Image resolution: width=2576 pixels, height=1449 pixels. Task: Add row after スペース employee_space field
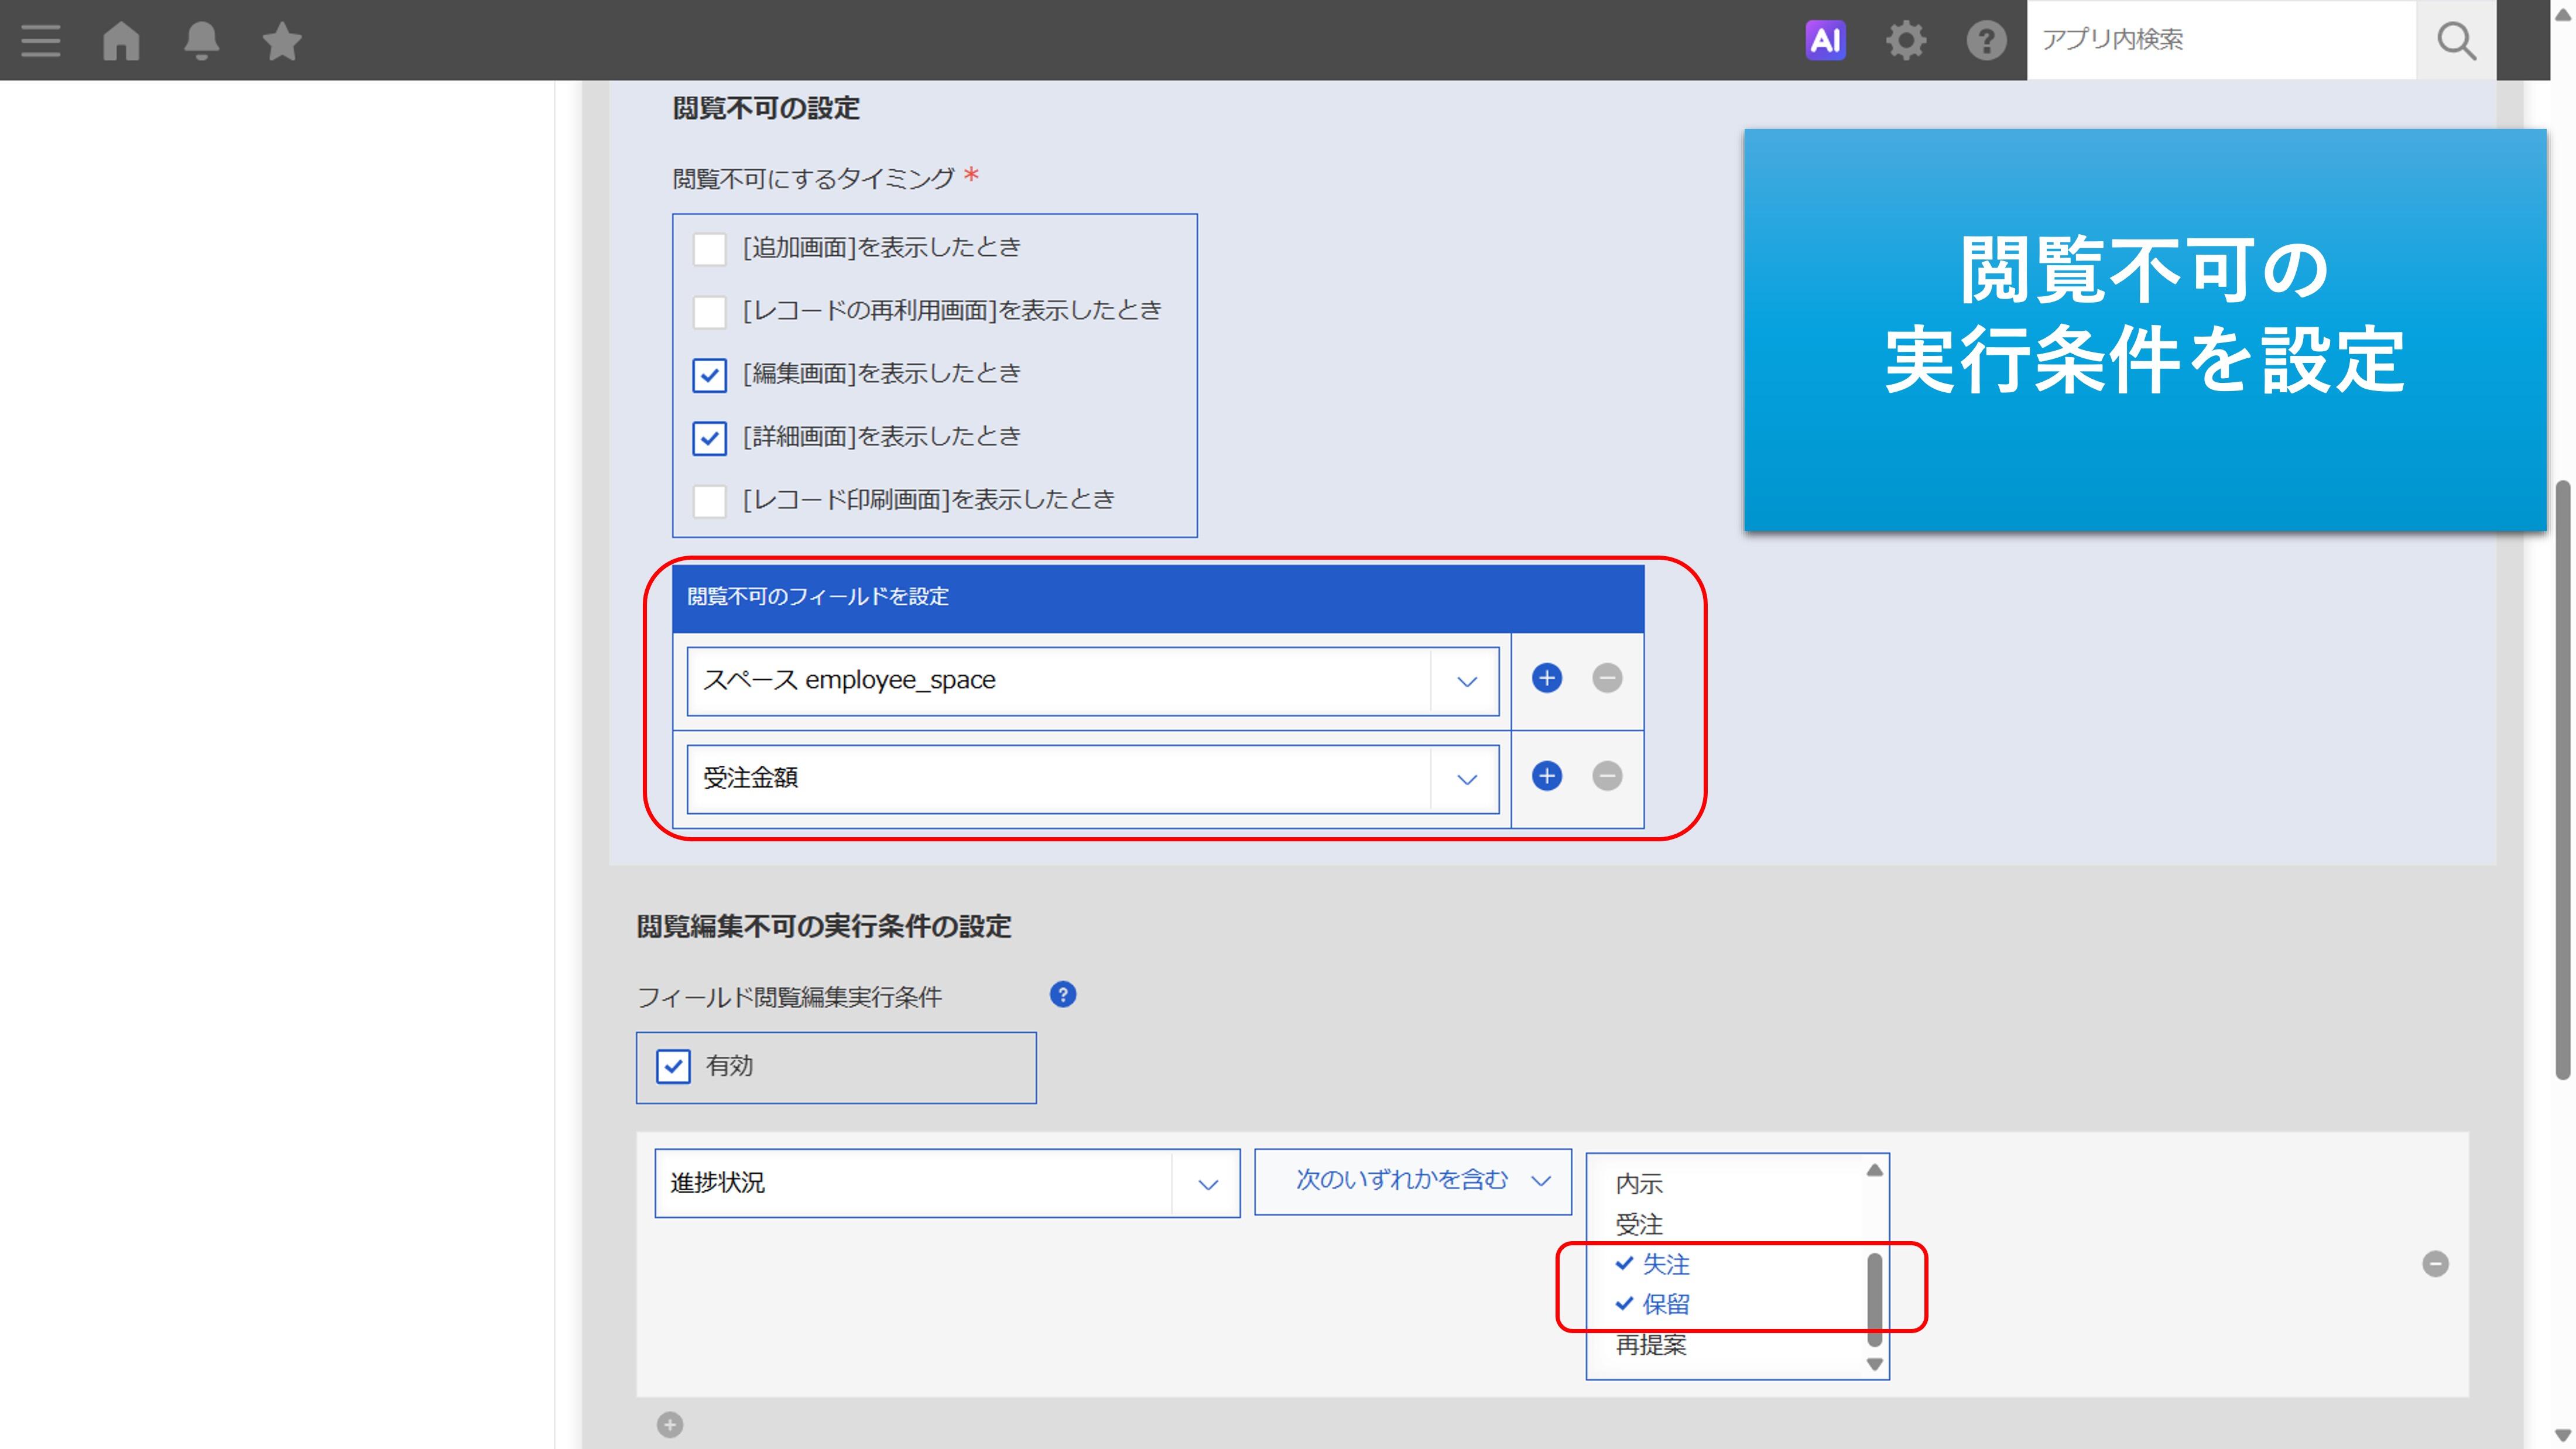point(1546,678)
